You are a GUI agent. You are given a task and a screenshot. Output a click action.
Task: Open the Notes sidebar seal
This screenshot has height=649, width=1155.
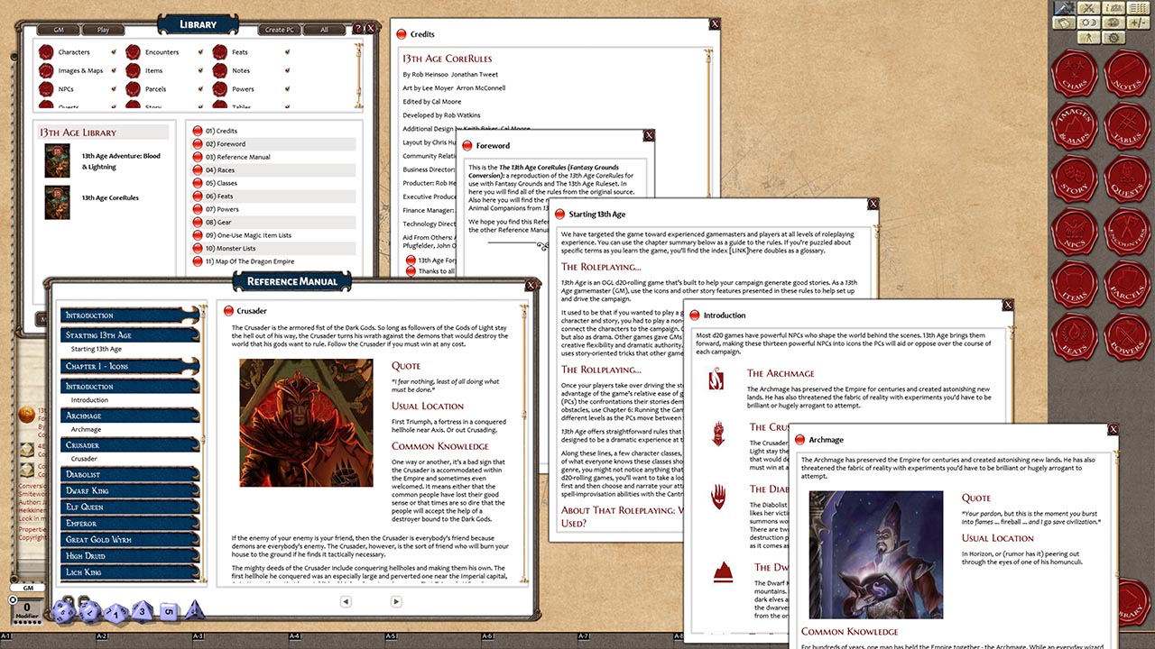[1125, 75]
